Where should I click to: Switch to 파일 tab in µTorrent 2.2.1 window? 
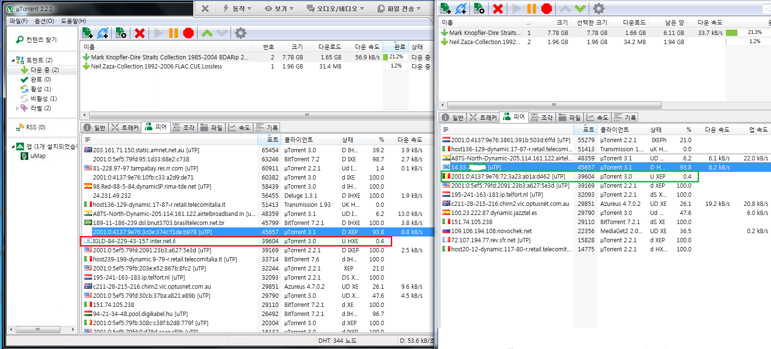point(211,127)
